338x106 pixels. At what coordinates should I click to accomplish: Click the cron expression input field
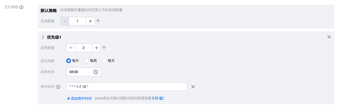pyautogui.click(x=127, y=87)
